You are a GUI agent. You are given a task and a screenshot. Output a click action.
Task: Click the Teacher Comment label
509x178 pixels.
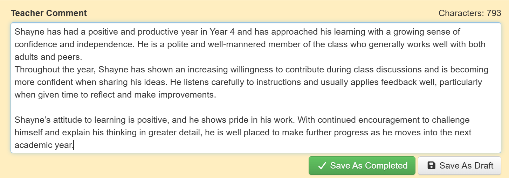[49, 13]
